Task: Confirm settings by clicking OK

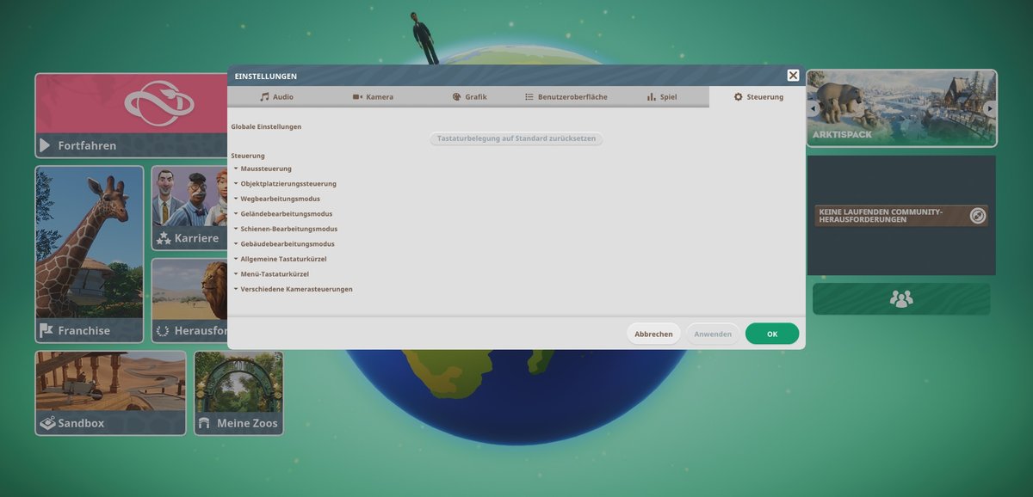Action: (x=771, y=333)
